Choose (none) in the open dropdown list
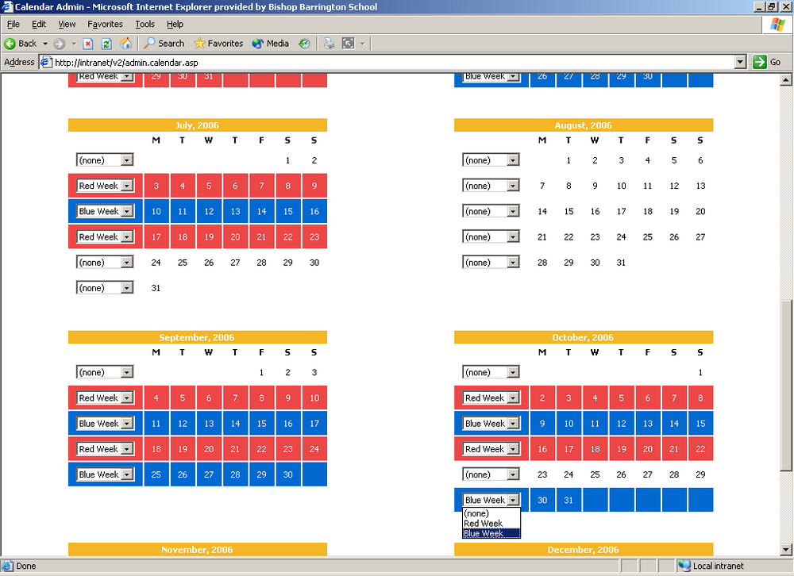 (491, 513)
